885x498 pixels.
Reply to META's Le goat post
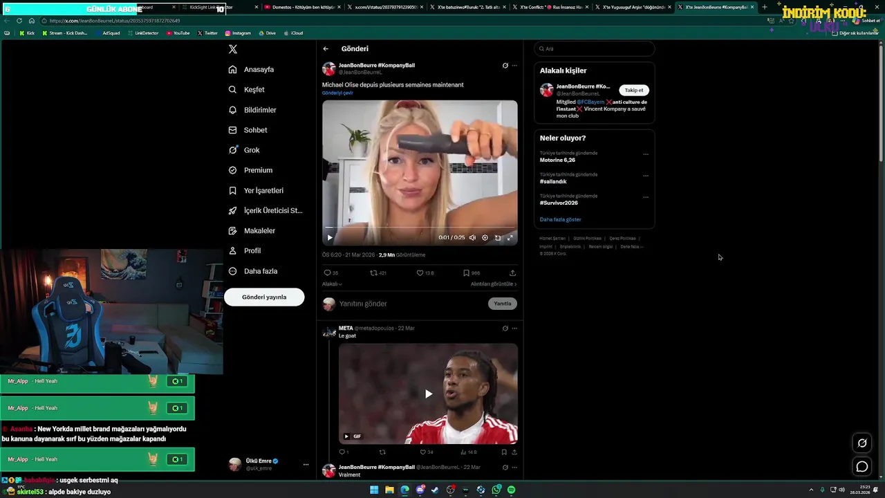342,452
